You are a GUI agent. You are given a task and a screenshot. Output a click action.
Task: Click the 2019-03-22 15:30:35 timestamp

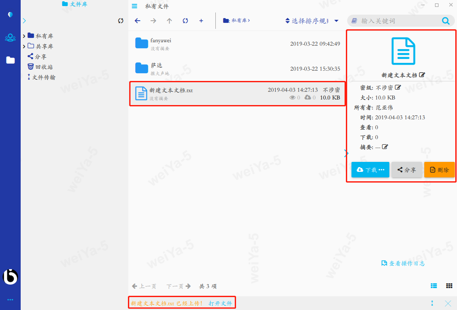[x=315, y=69]
